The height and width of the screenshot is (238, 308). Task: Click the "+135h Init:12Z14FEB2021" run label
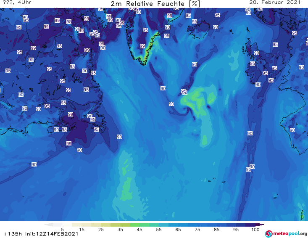(x=41, y=234)
